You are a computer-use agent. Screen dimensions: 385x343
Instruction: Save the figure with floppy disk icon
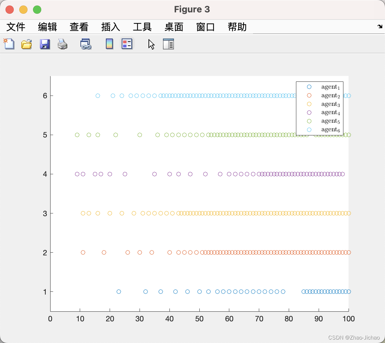click(45, 44)
